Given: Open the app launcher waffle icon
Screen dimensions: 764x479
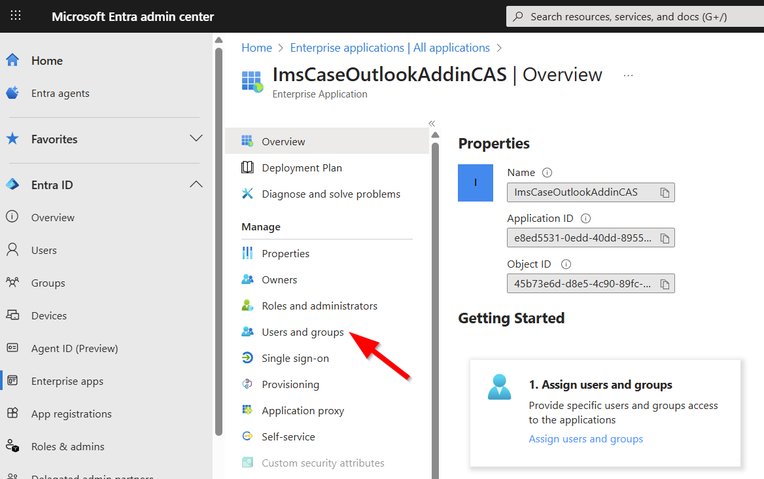Looking at the screenshot, I should coord(16,16).
